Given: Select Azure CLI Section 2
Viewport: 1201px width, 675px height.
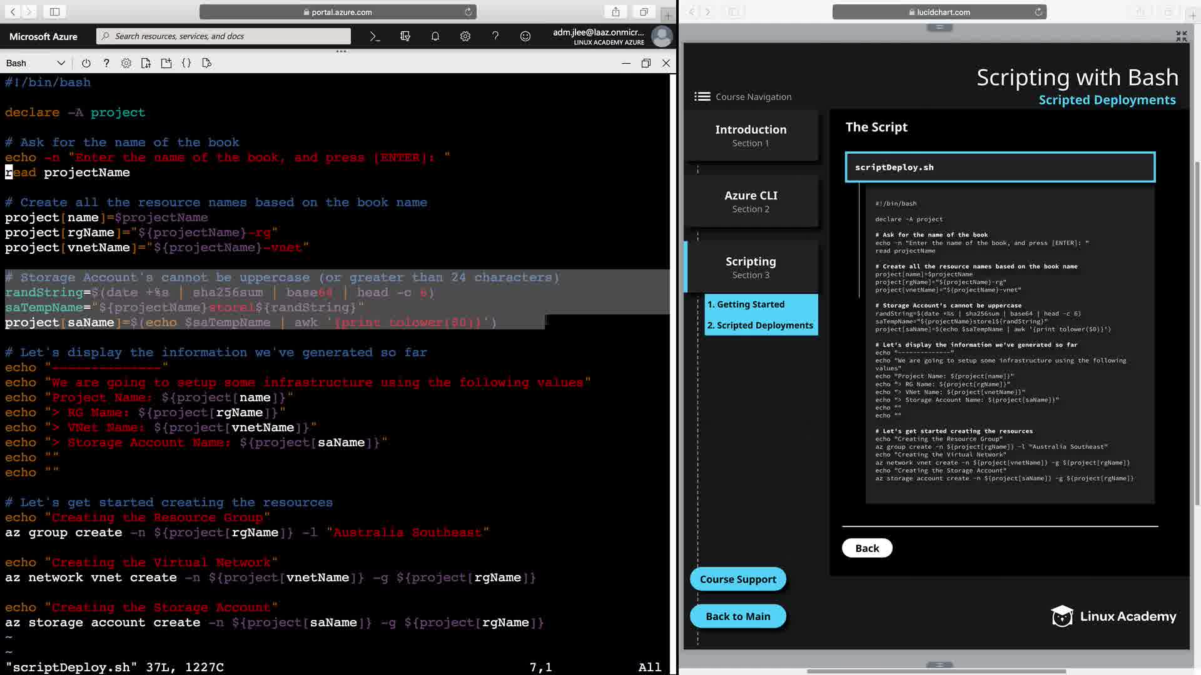Looking at the screenshot, I should pos(751,201).
